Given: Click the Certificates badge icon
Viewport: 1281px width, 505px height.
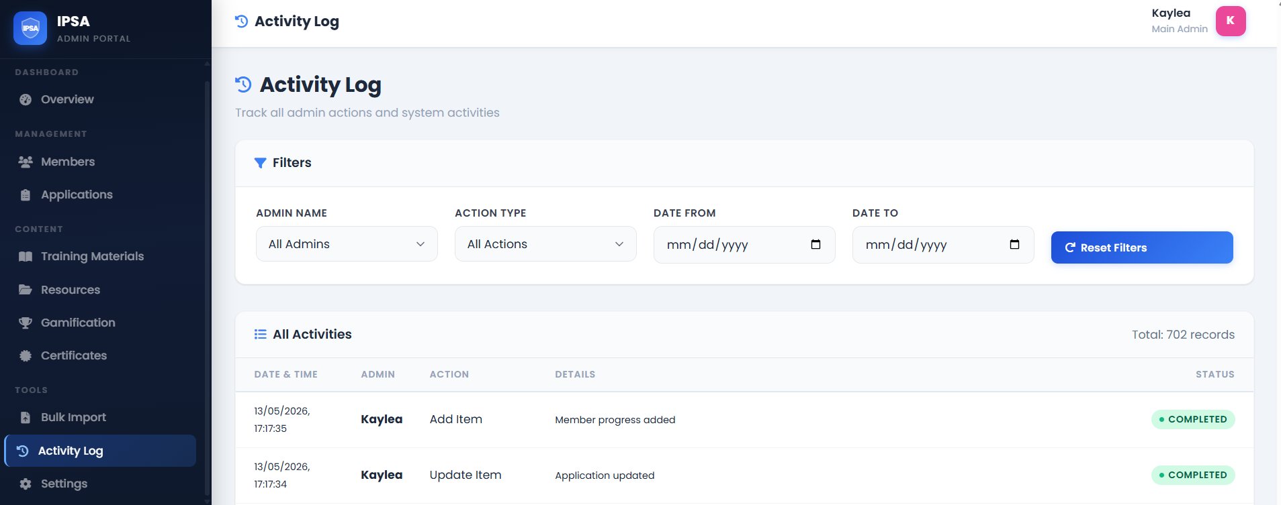Looking at the screenshot, I should pyautogui.click(x=26, y=355).
